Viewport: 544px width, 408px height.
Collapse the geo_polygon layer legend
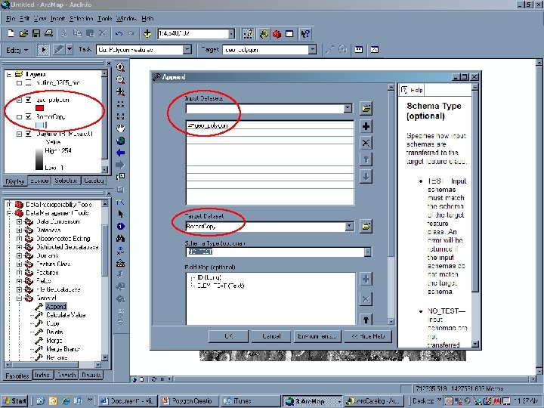tap(20, 100)
